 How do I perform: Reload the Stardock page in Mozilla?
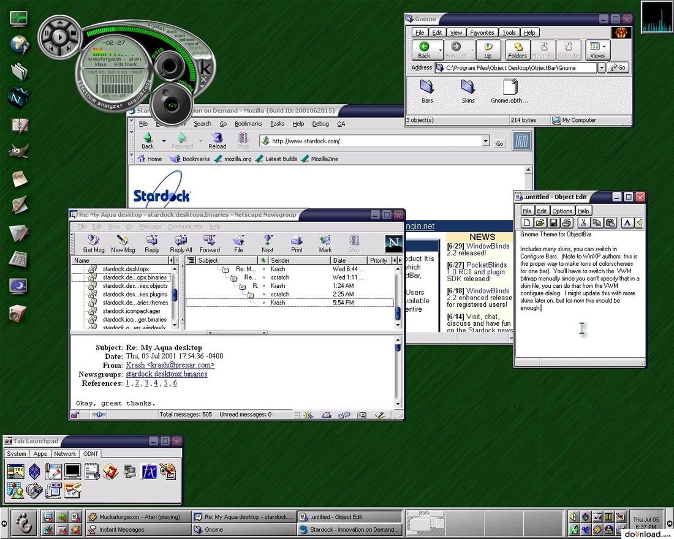[217, 140]
